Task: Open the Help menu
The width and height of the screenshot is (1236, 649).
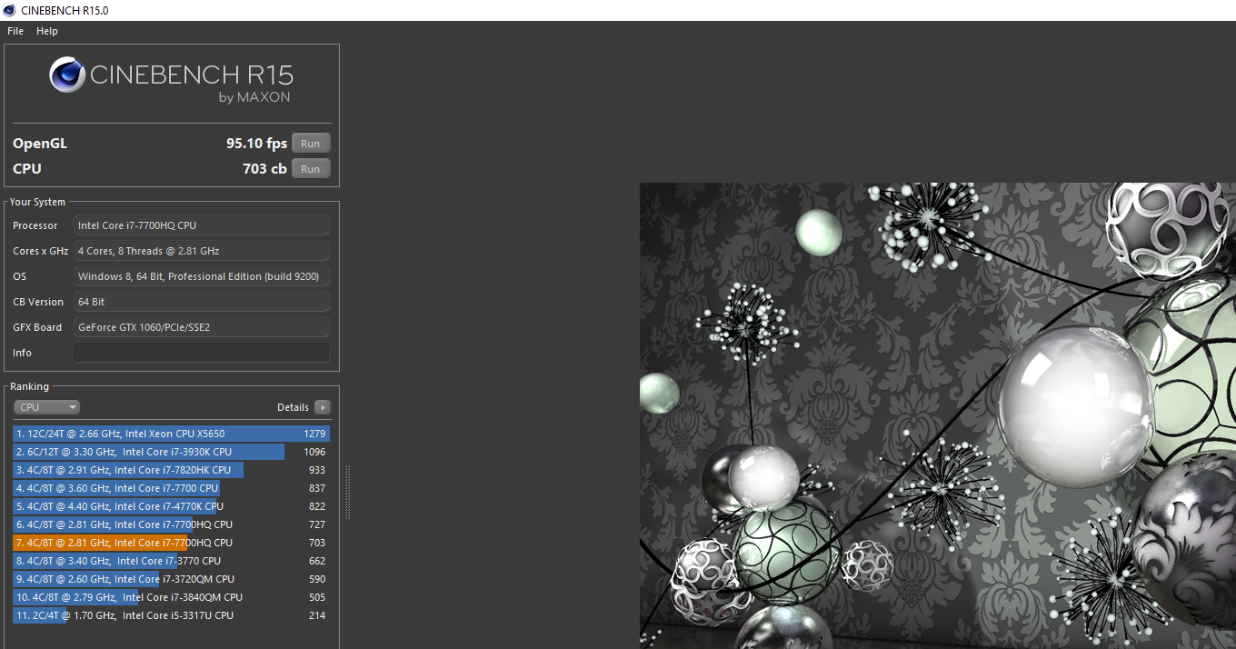Action: (x=47, y=31)
